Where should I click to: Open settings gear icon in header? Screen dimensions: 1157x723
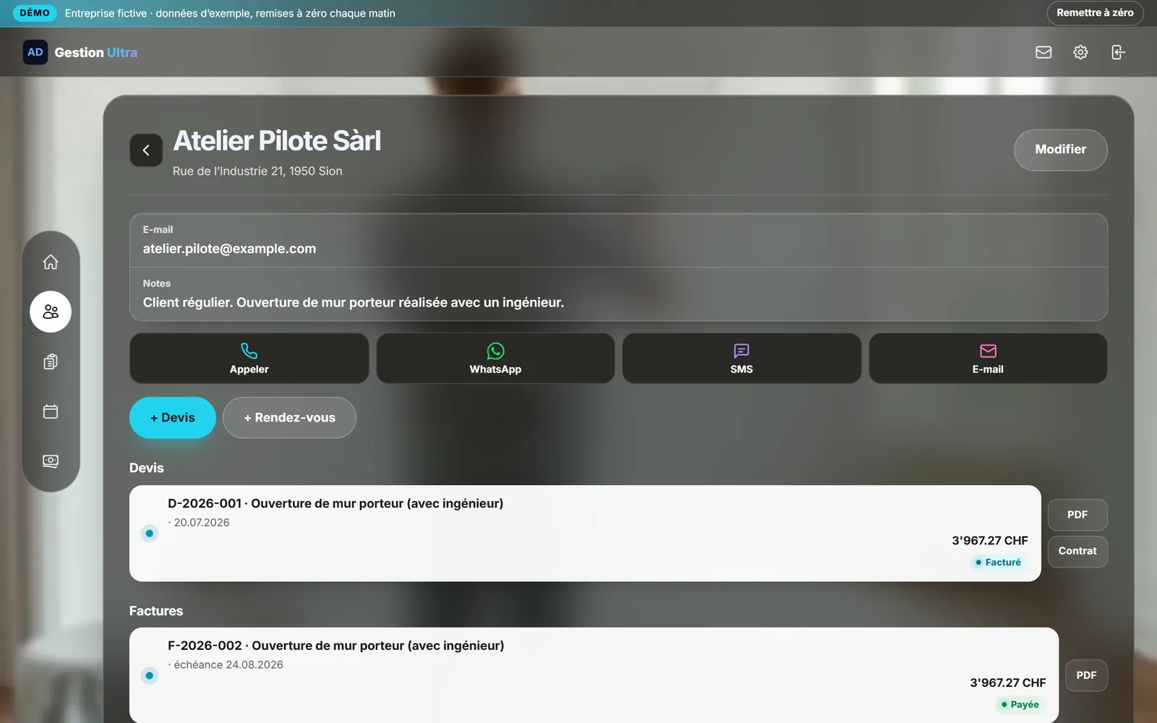pyautogui.click(x=1080, y=52)
